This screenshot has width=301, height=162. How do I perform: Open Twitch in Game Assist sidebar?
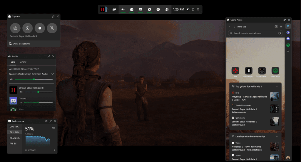pyautogui.click(x=288, y=33)
